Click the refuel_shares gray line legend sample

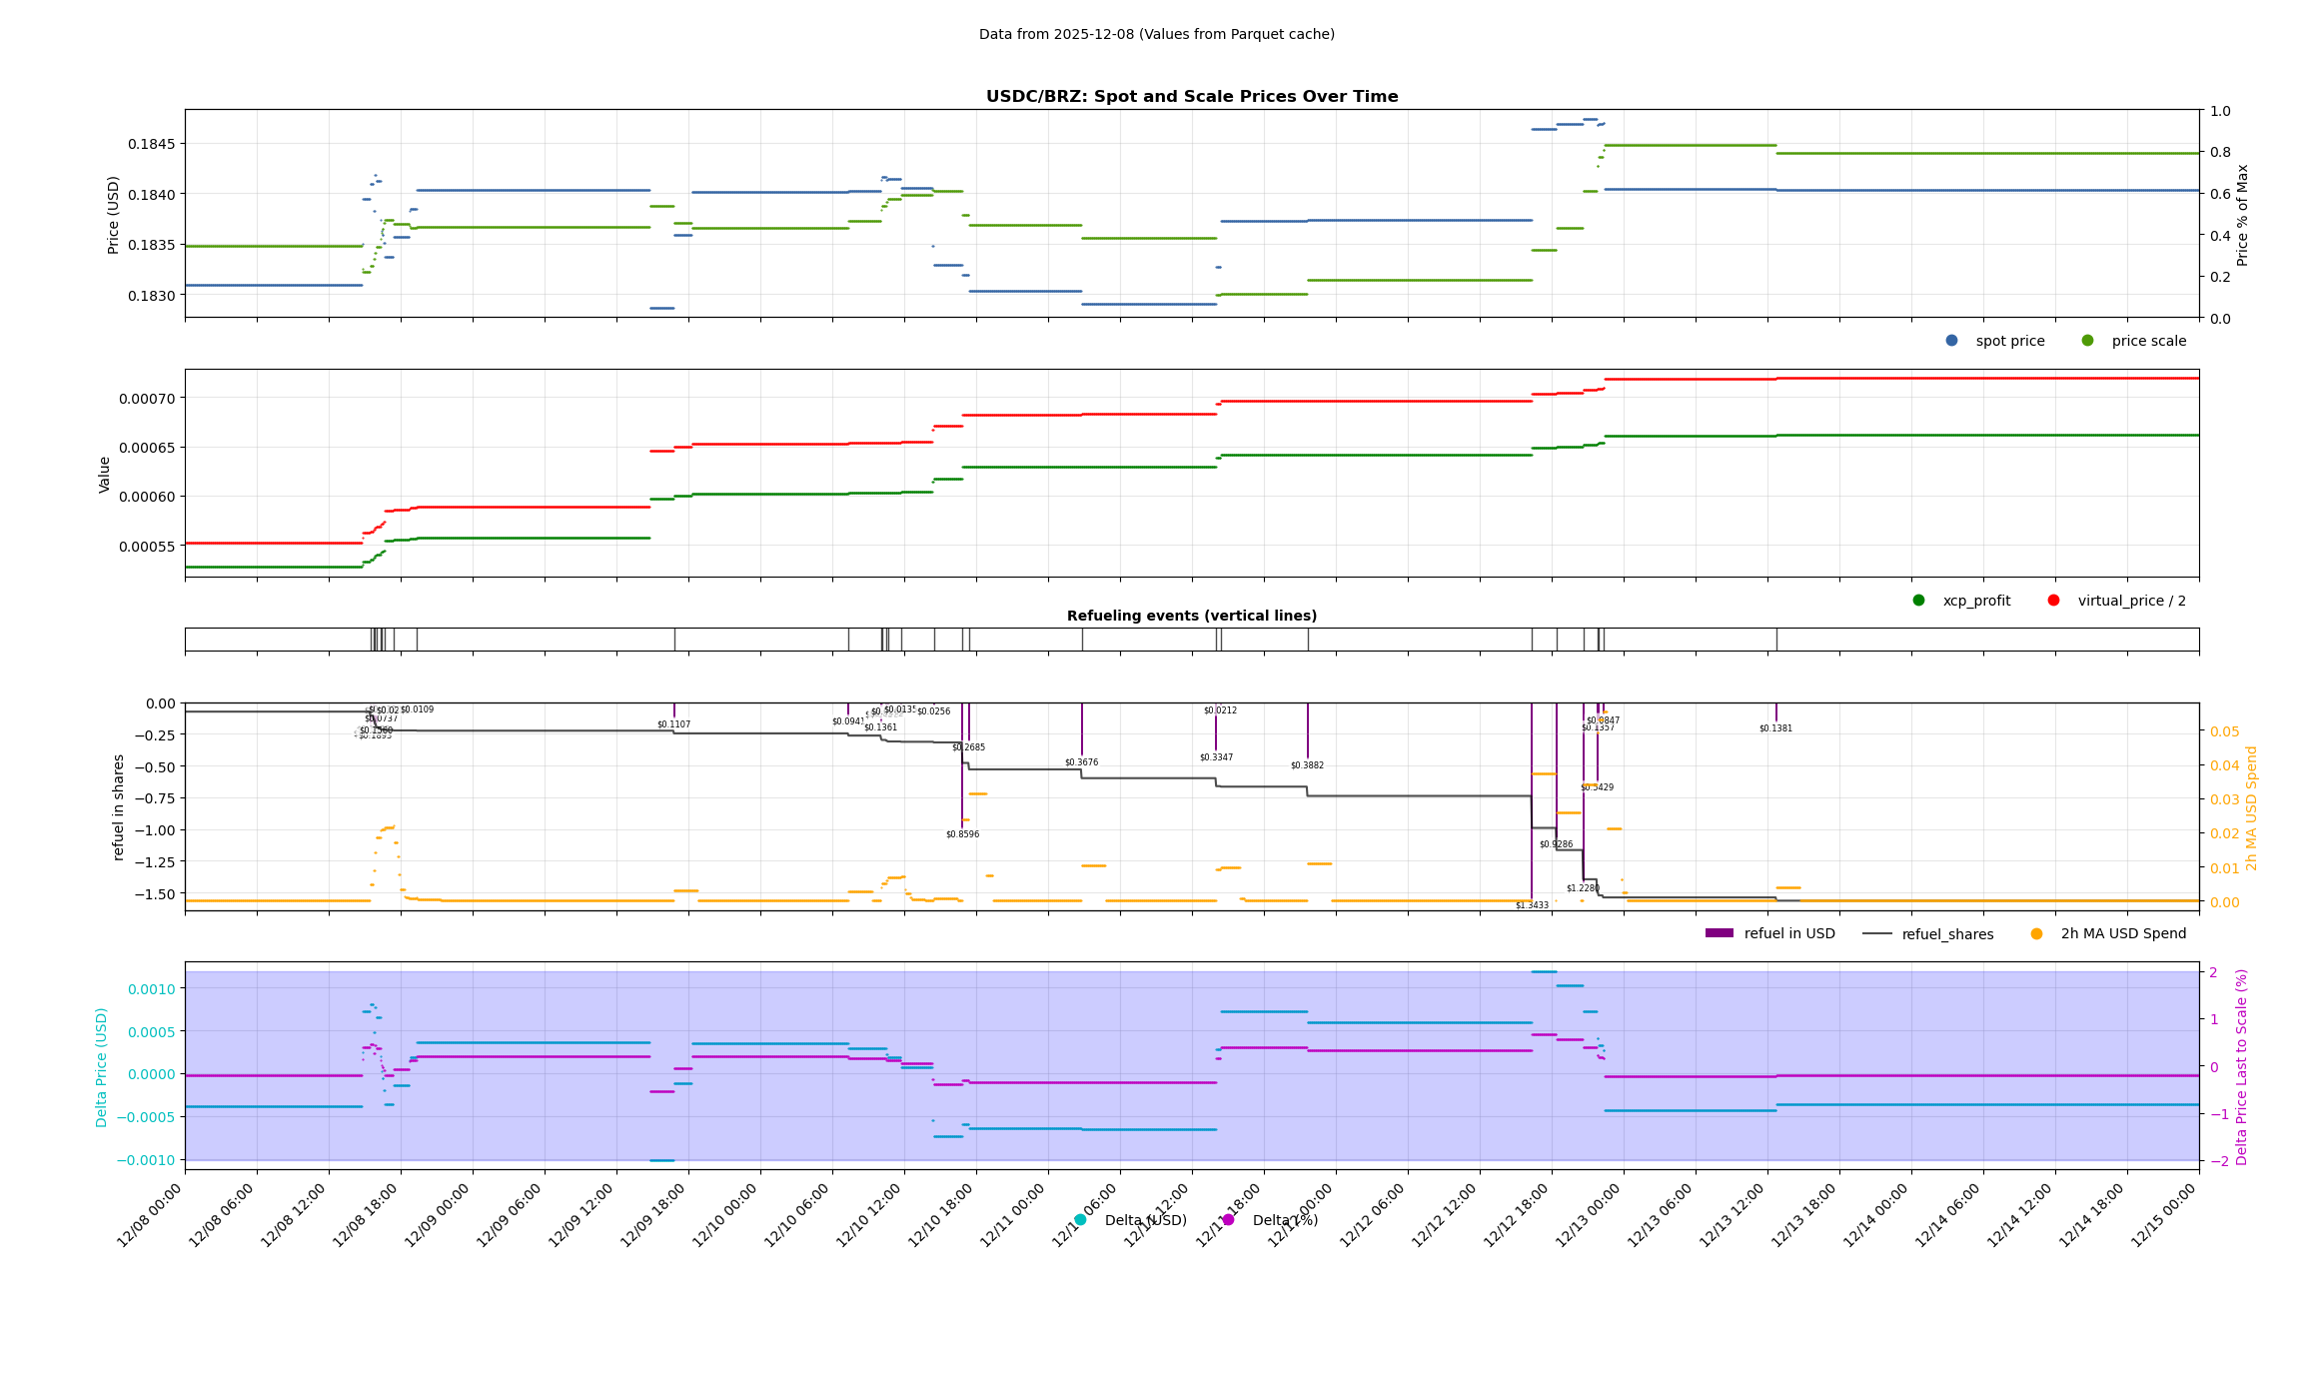pyautogui.click(x=1876, y=934)
